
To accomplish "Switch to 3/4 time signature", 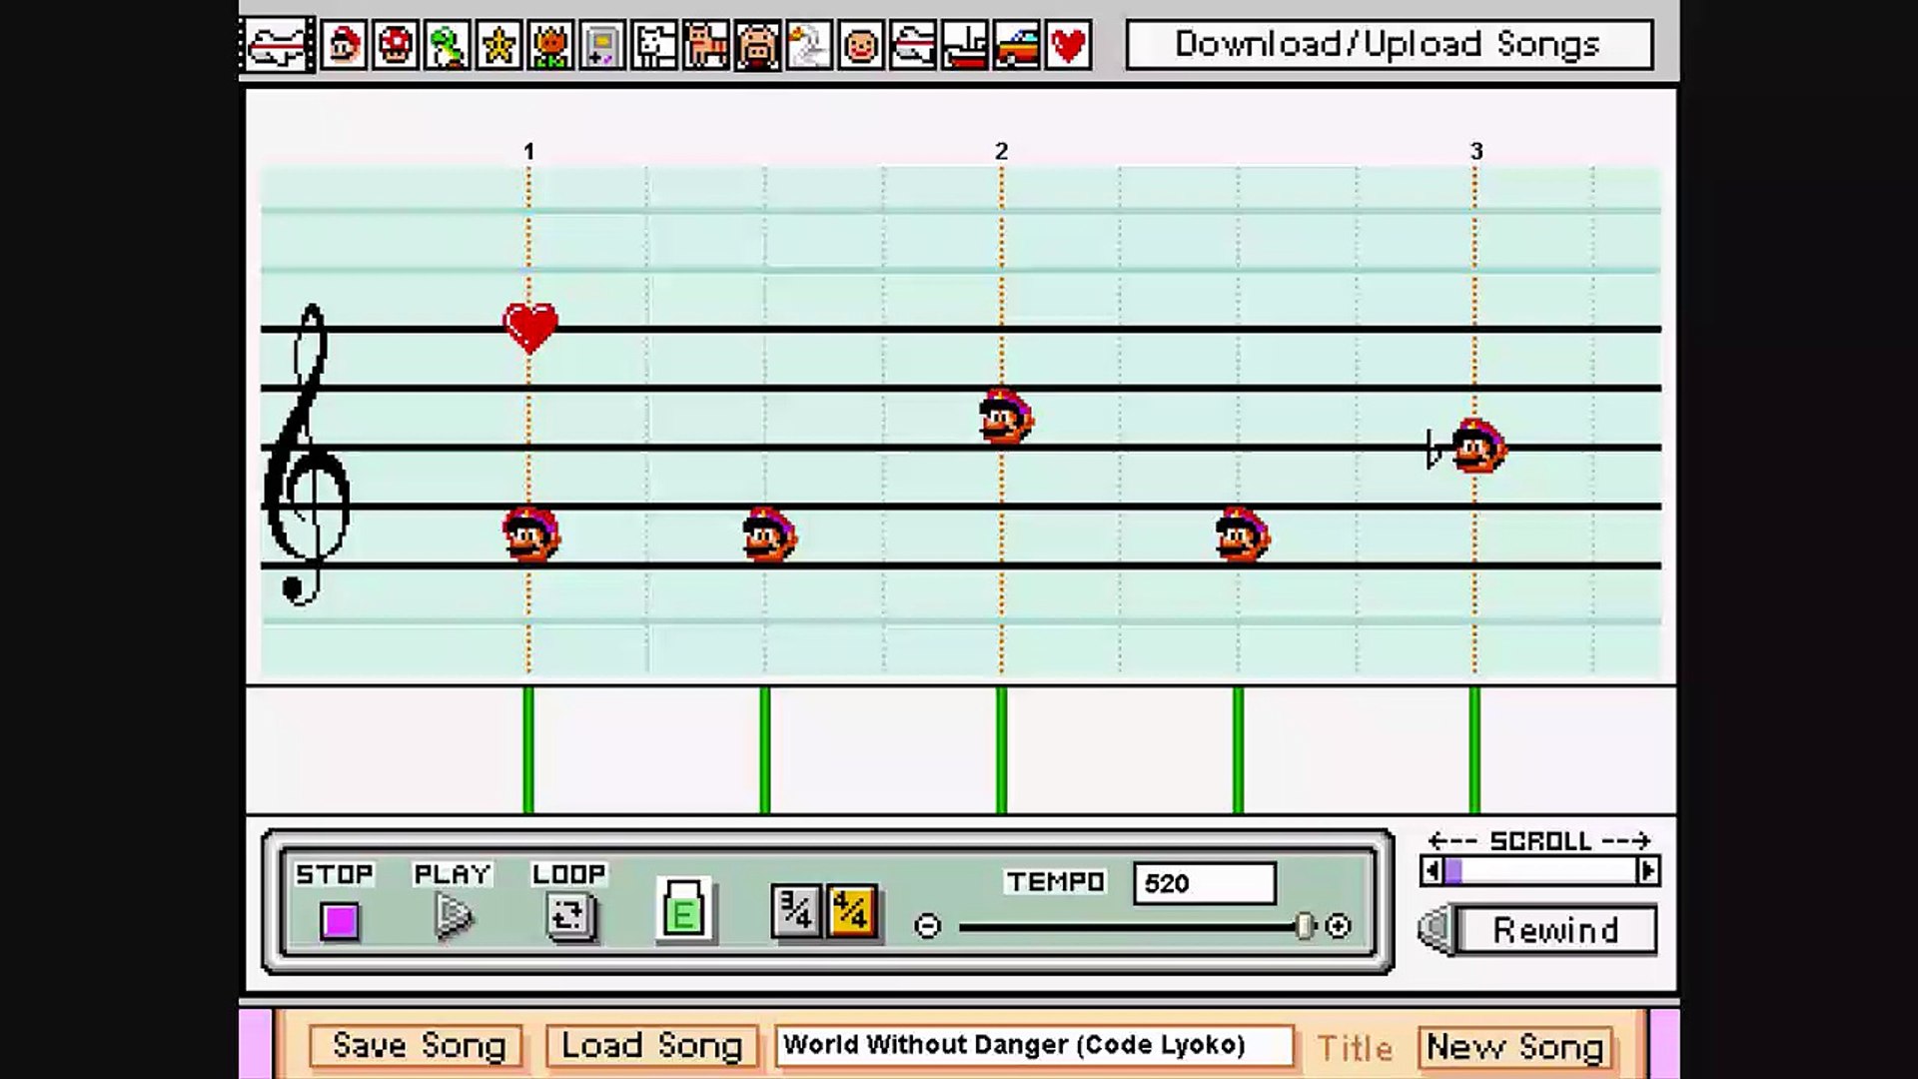I will [x=796, y=911].
